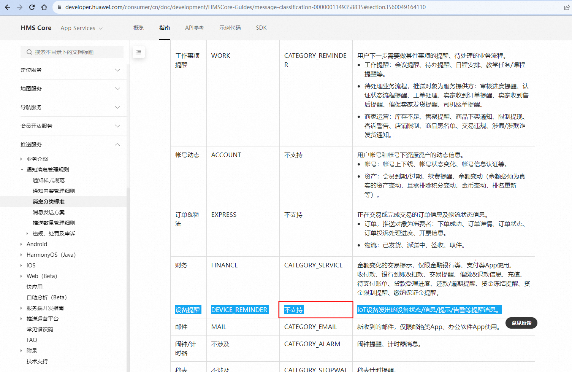The width and height of the screenshot is (572, 372).
Task: Click the ACCOUNT table cell
Action: point(243,176)
